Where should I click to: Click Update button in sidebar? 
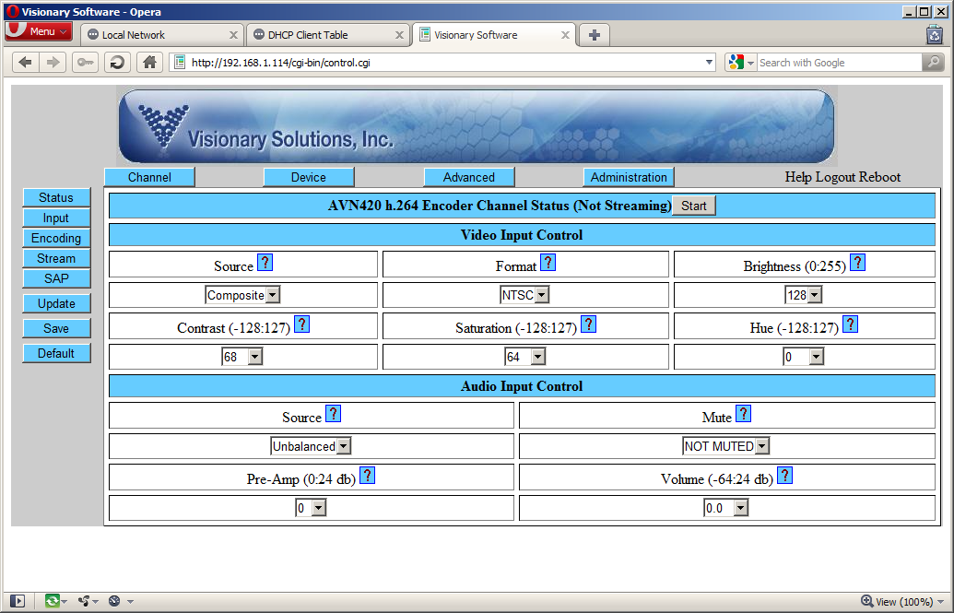click(56, 303)
